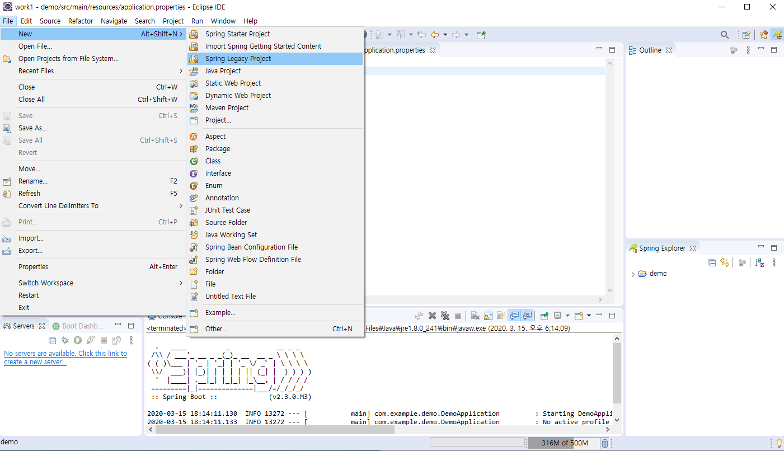Select Spring Legacy Project entry
The image size is (784, 451).
pos(275,59)
